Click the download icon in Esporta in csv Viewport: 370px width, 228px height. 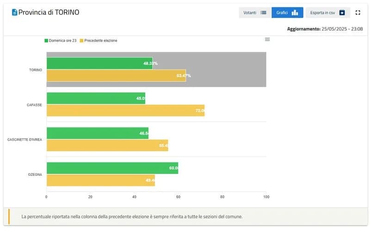[x=342, y=12]
